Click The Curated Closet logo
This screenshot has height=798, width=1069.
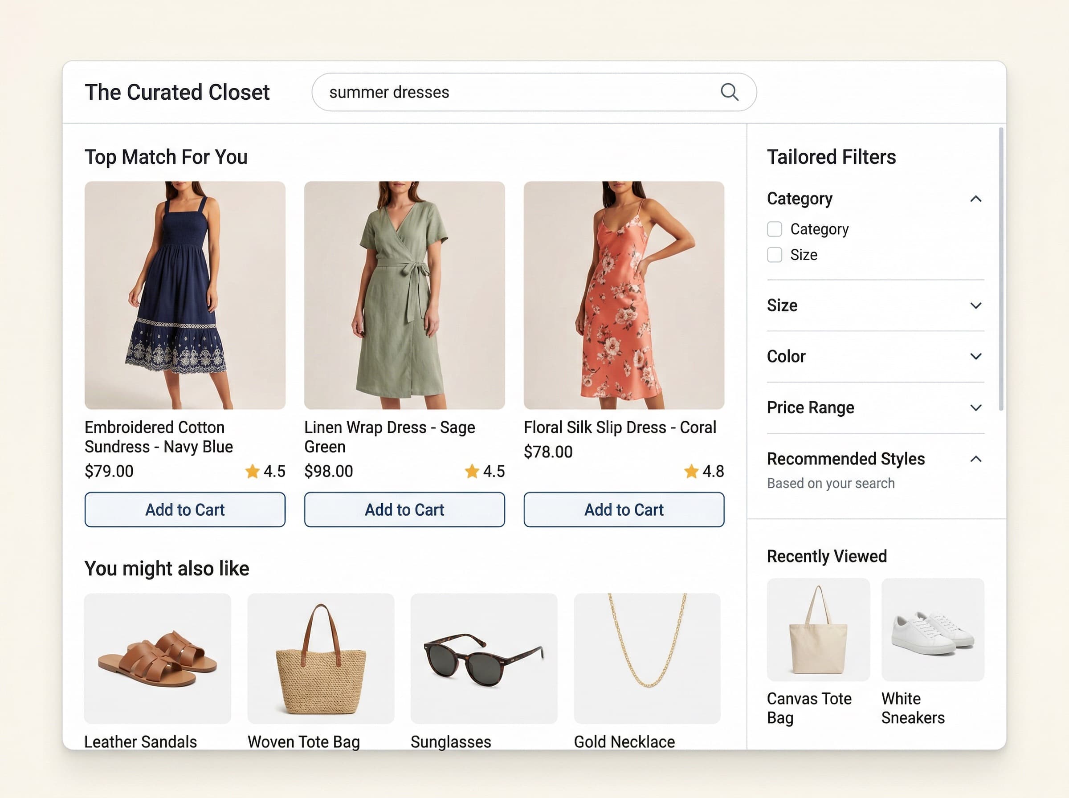[x=177, y=92]
